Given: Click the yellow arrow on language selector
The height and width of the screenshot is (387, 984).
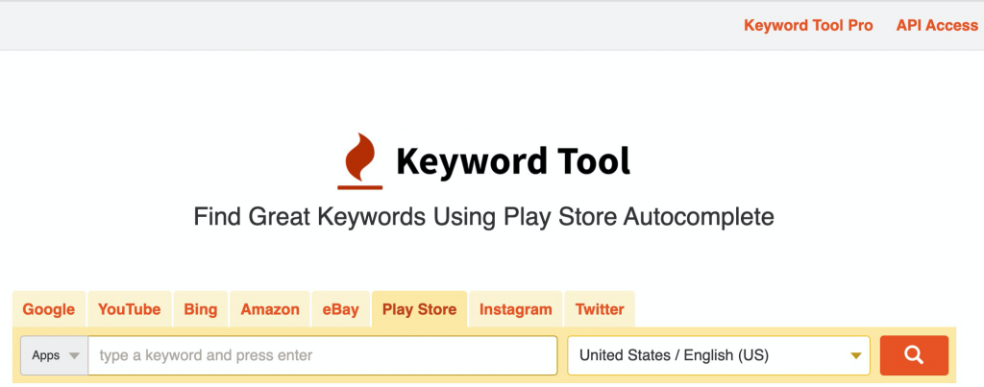Looking at the screenshot, I should coord(855,356).
